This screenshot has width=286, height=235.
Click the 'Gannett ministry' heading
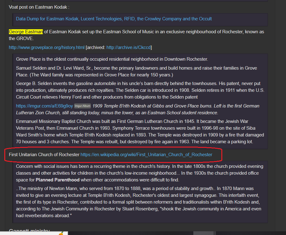click(x=29, y=230)
